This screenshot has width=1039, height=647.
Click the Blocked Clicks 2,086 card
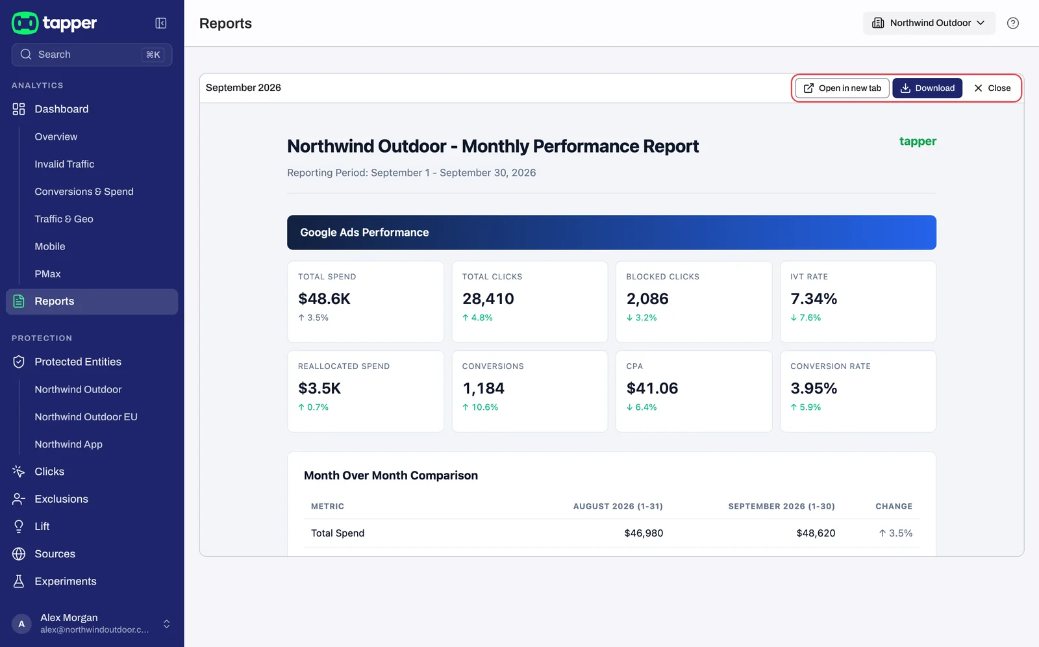click(x=694, y=301)
